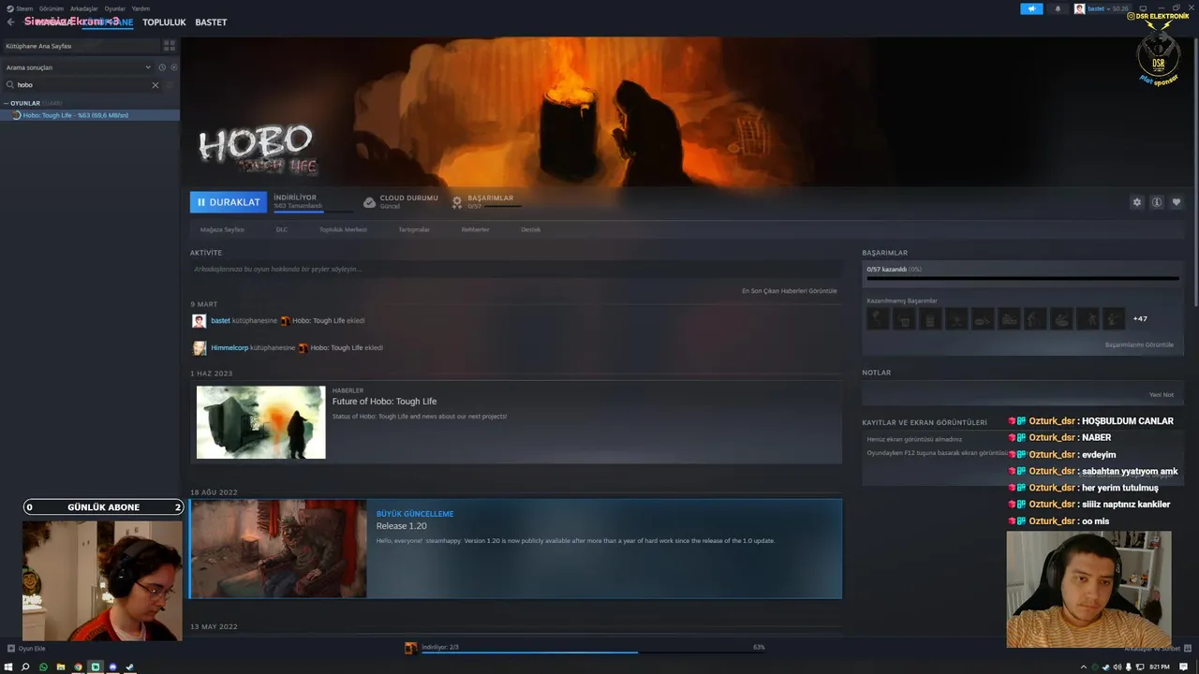Click the activity comment input field
Image resolution: width=1199 pixels, height=674 pixels.
click(515, 269)
